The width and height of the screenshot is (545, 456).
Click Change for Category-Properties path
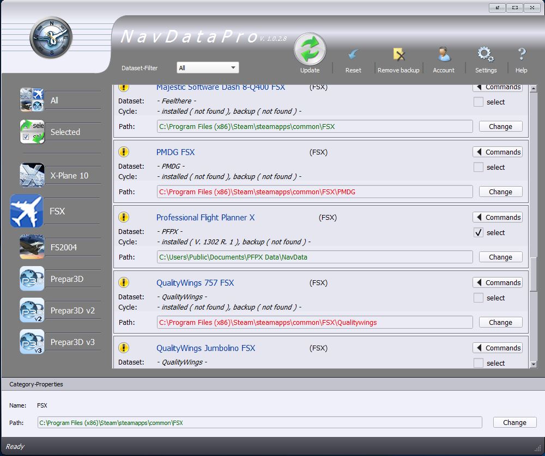tap(515, 422)
